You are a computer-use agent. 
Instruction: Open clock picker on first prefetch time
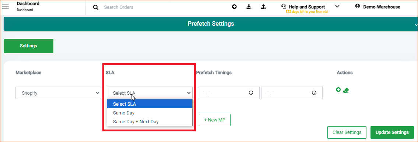pos(251,93)
